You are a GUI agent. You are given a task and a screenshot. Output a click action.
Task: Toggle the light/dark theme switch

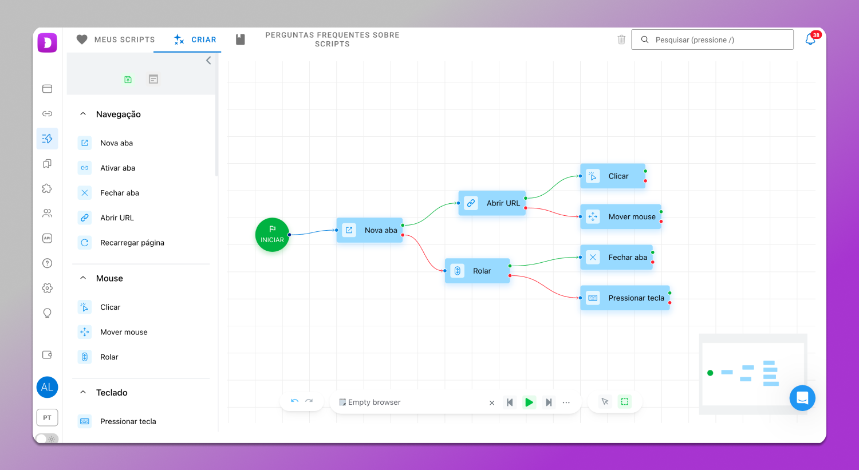point(46,439)
